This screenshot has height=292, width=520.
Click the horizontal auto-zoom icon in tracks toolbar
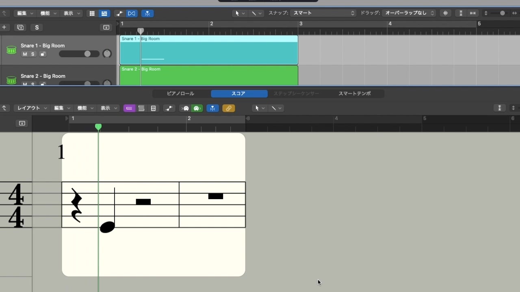pyautogui.click(x=473, y=13)
